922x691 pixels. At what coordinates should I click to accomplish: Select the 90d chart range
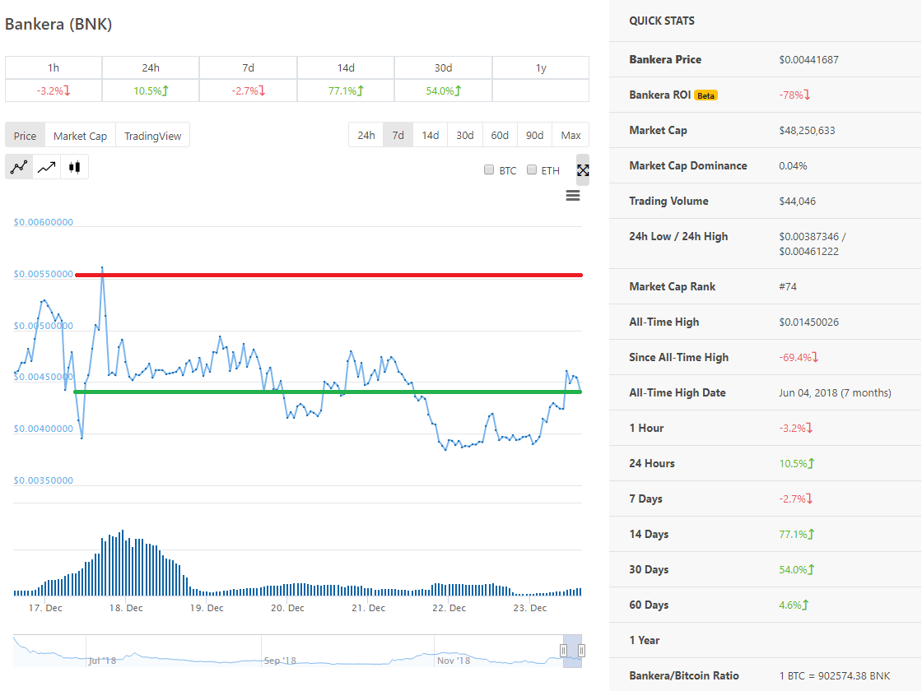(534, 135)
